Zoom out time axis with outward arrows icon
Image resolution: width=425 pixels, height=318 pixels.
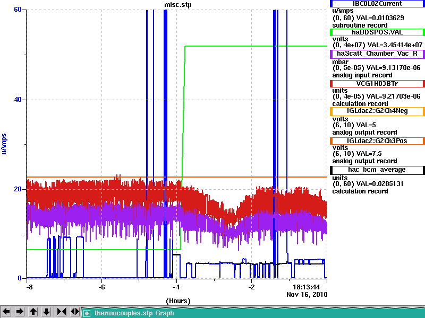tap(75, 312)
